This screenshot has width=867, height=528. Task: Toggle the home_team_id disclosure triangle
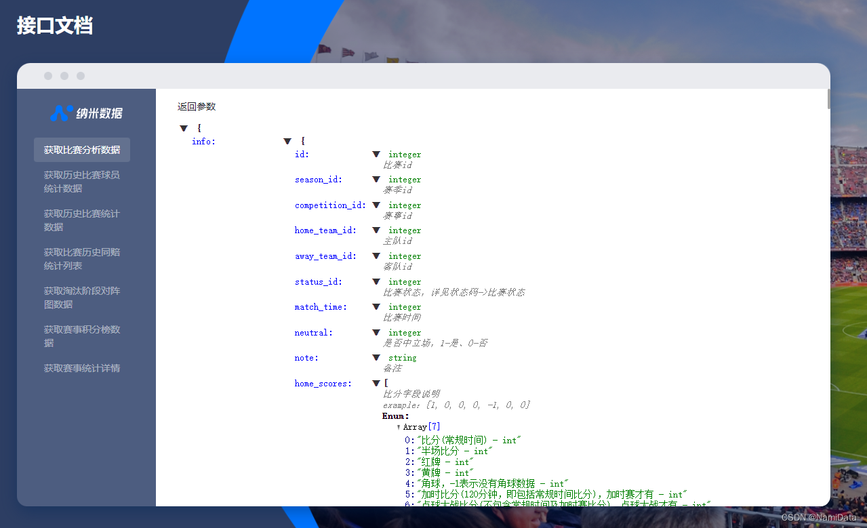point(376,230)
